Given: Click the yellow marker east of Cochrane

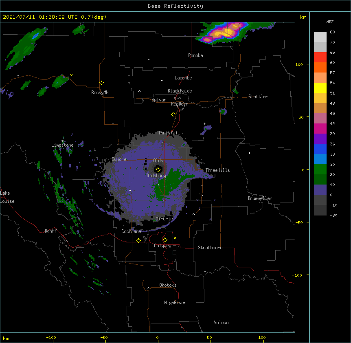Looking at the screenshot, I should 138,240.
